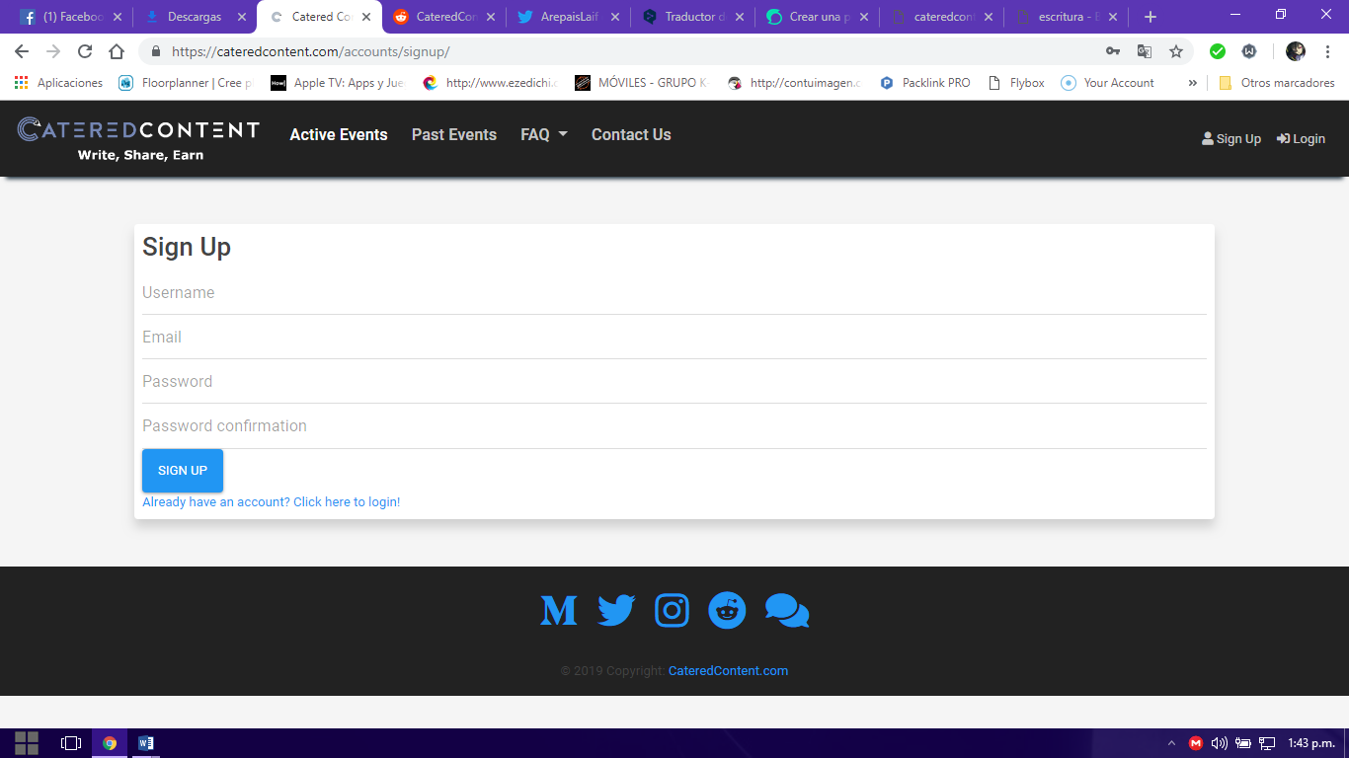Image resolution: width=1349 pixels, height=758 pixels.
Task: Open the CateredContent.com footer link
Action: click(x=728, y=671)
